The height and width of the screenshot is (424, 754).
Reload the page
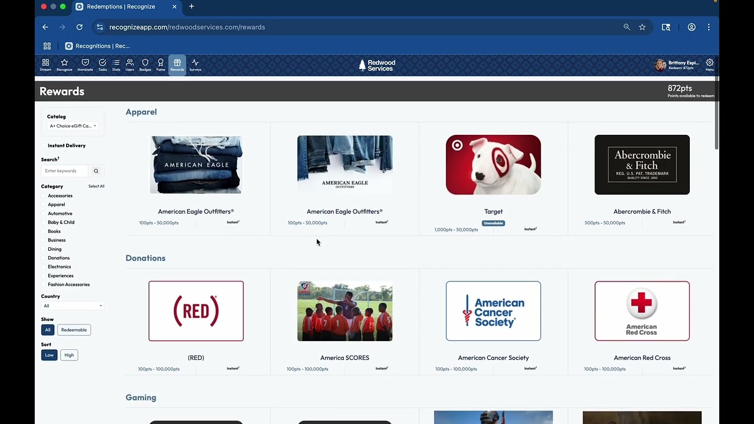click(x=80, y=27)
